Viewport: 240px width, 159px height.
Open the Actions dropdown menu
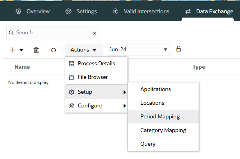(83, 50)
